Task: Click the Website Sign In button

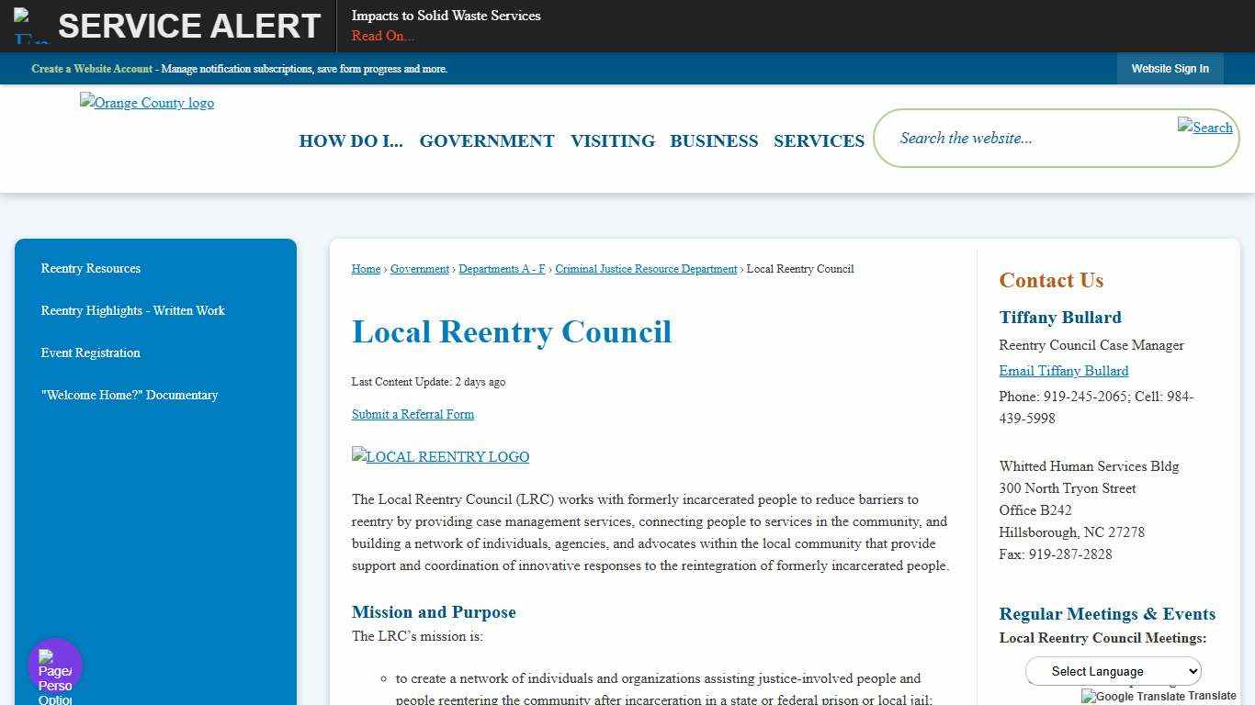Action: (1170, 68)
